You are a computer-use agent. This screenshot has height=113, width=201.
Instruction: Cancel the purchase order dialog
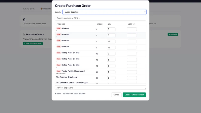point(116,95)
